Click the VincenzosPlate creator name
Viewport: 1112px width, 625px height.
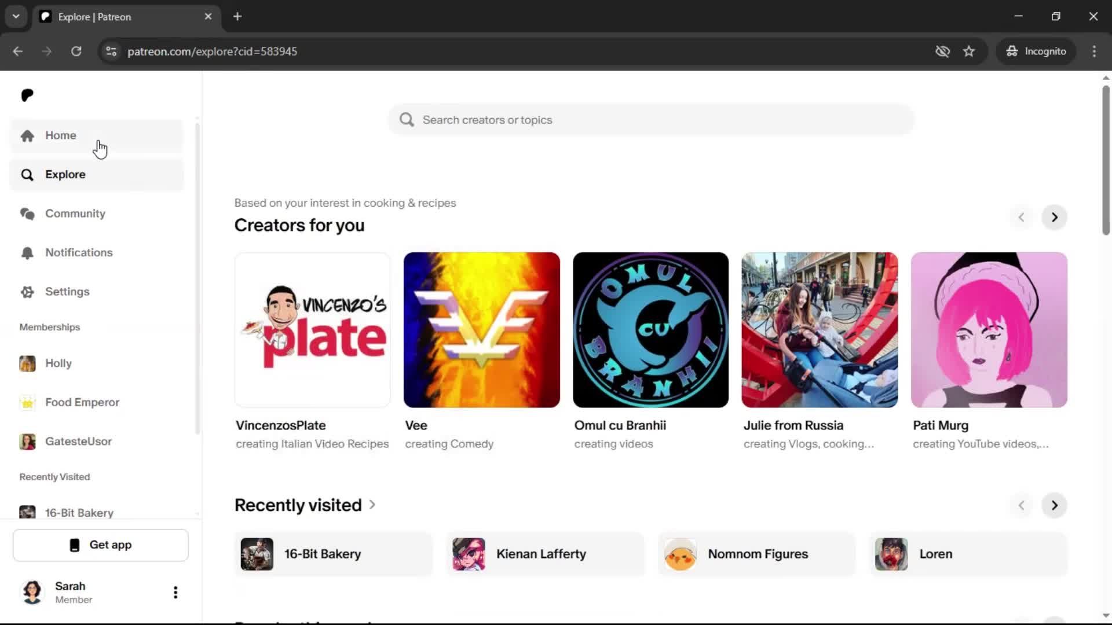click(x=281, y=425)
